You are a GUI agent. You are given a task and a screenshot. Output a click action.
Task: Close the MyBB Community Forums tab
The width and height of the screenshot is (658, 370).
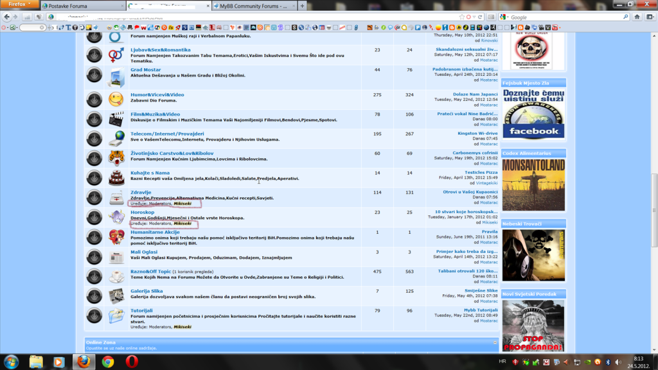click(x=293, y=6)
